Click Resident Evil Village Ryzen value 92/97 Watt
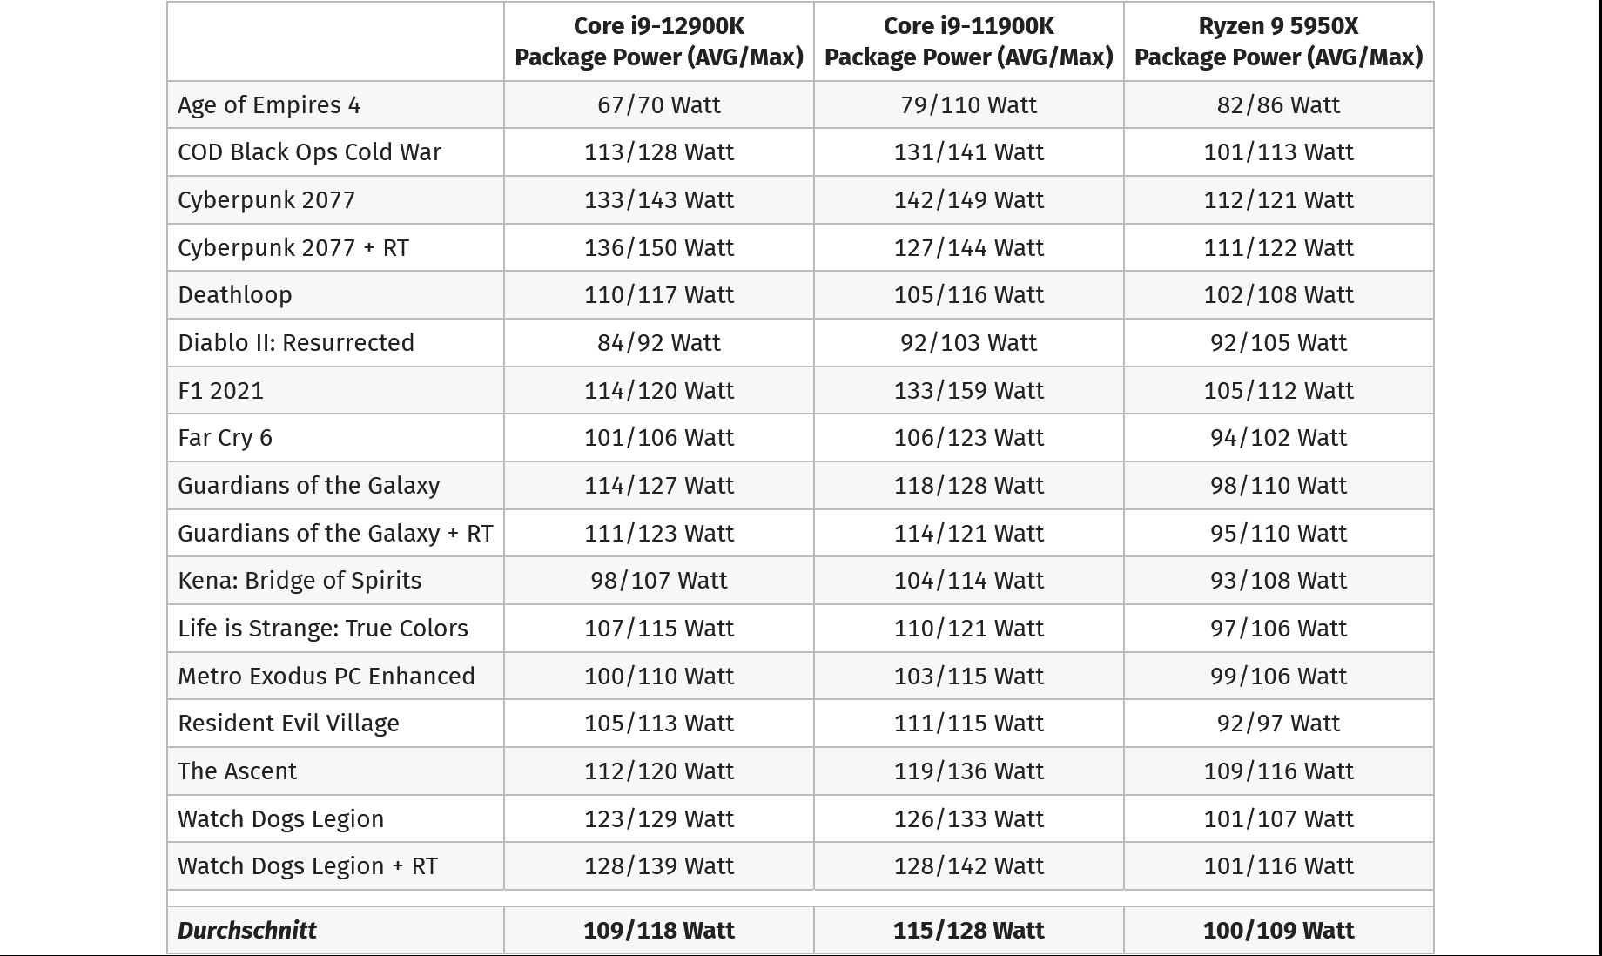1602x956 pixels. tap(1279, 724)
